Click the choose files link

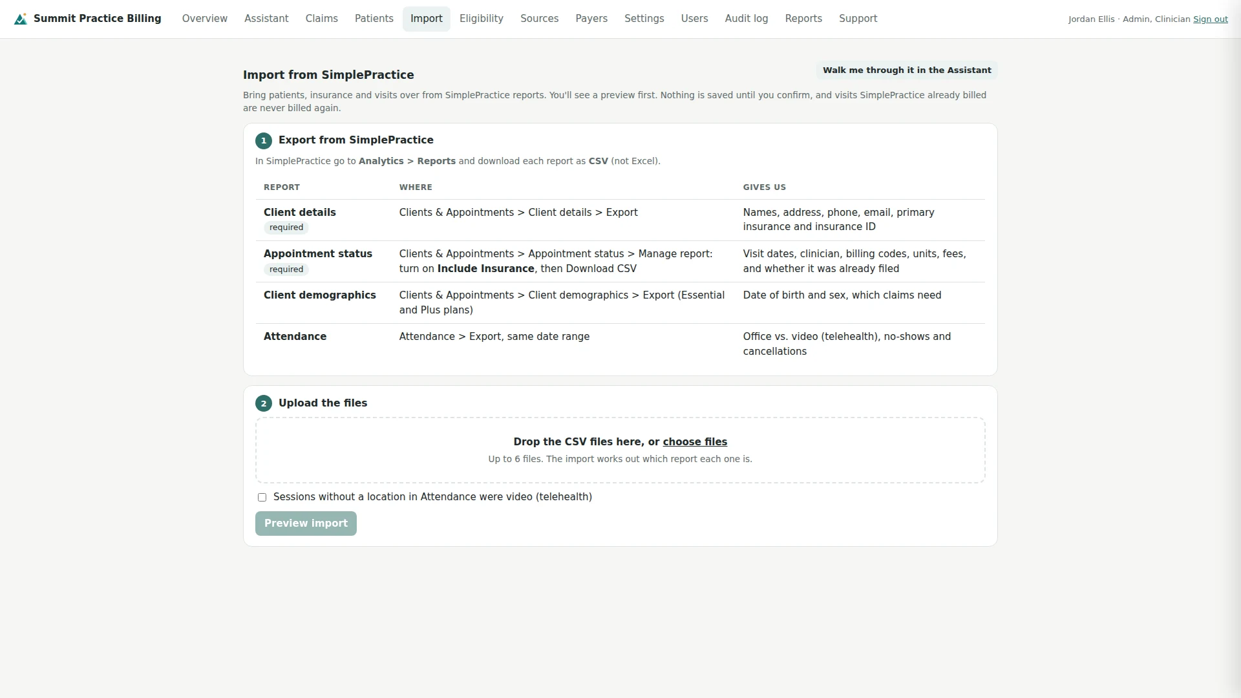click(x=695, y=442)
